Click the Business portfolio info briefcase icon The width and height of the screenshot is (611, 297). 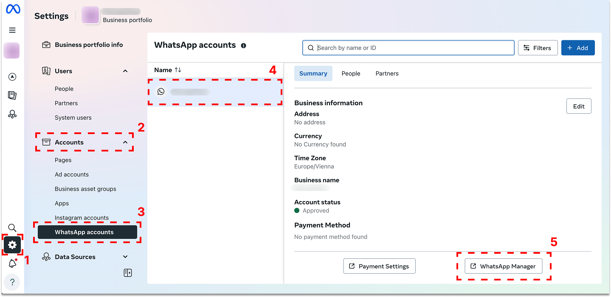(46, 45)
